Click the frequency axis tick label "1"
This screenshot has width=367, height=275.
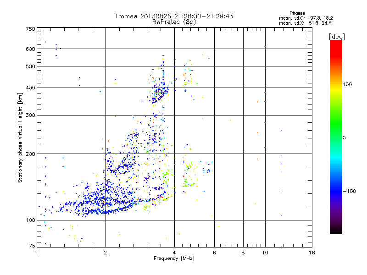pyautogui.click(x=37, y=253)
